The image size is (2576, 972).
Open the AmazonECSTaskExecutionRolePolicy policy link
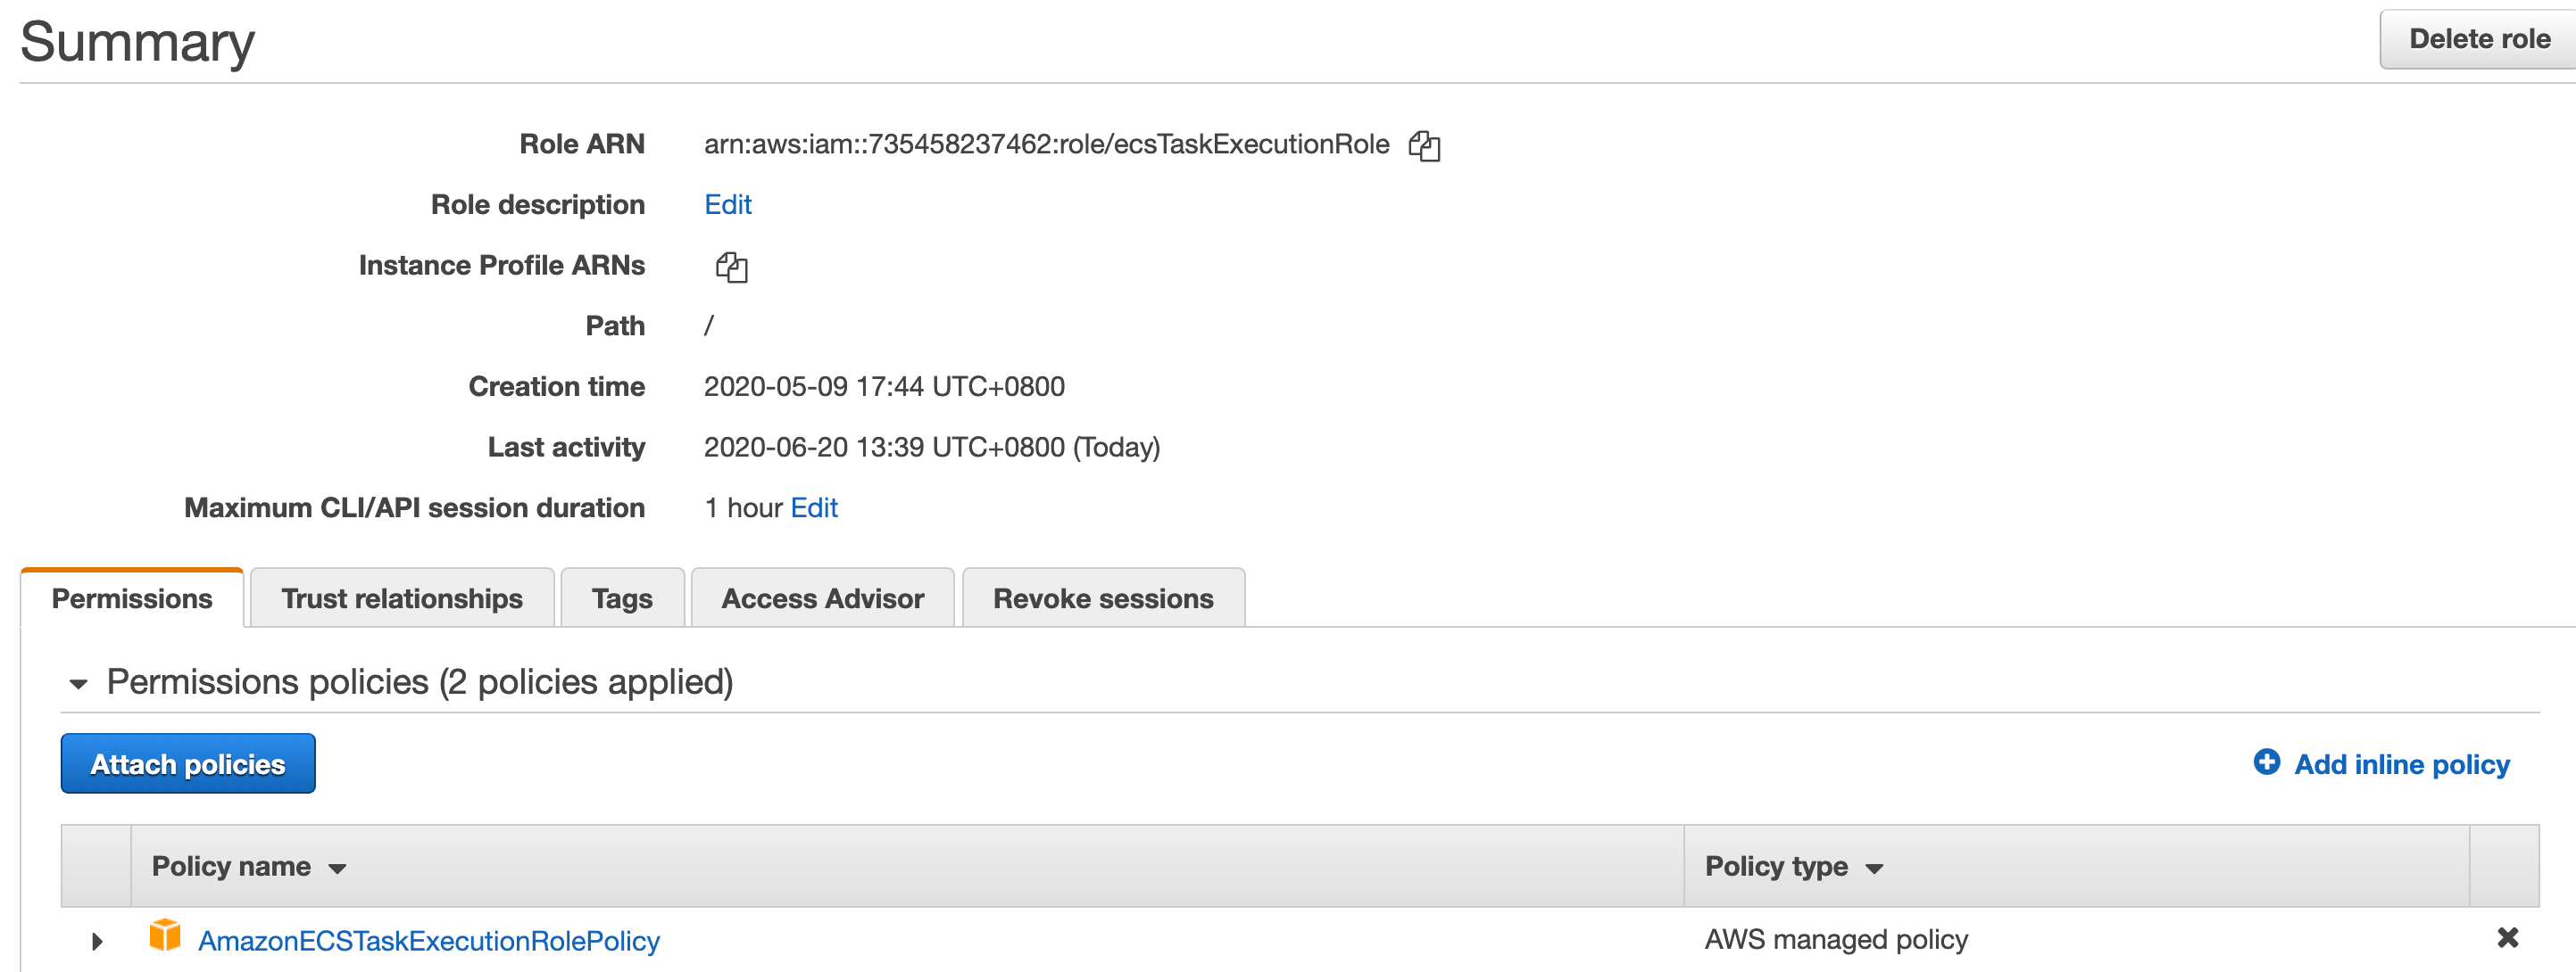pos(429,940)
